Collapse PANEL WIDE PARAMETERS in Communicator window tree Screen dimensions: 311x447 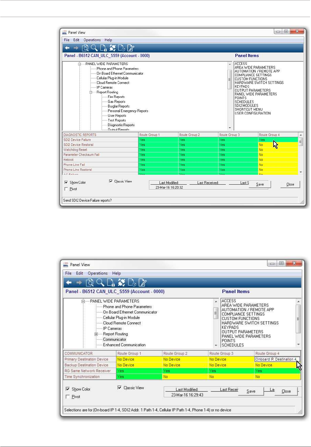tap(83, 301)
